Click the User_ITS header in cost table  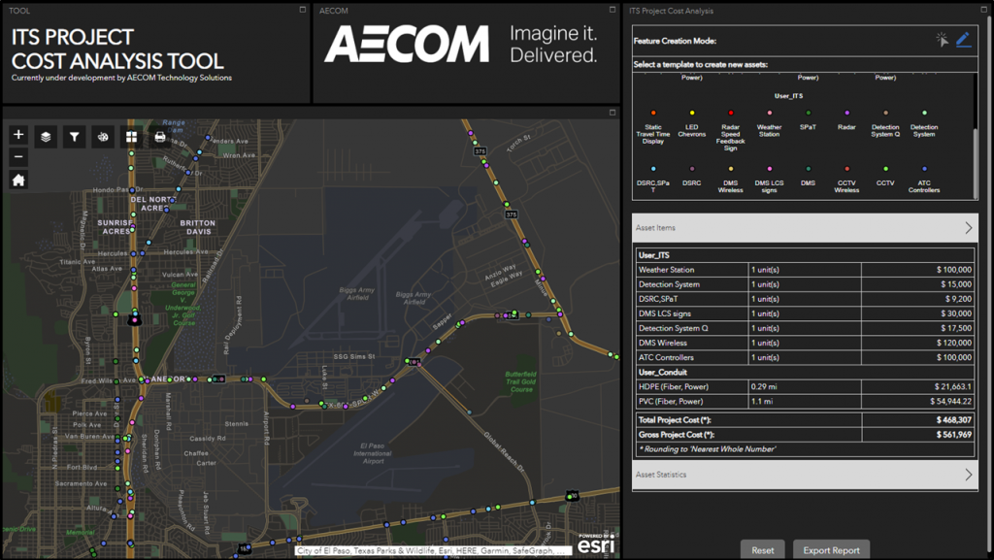[654, 255]
